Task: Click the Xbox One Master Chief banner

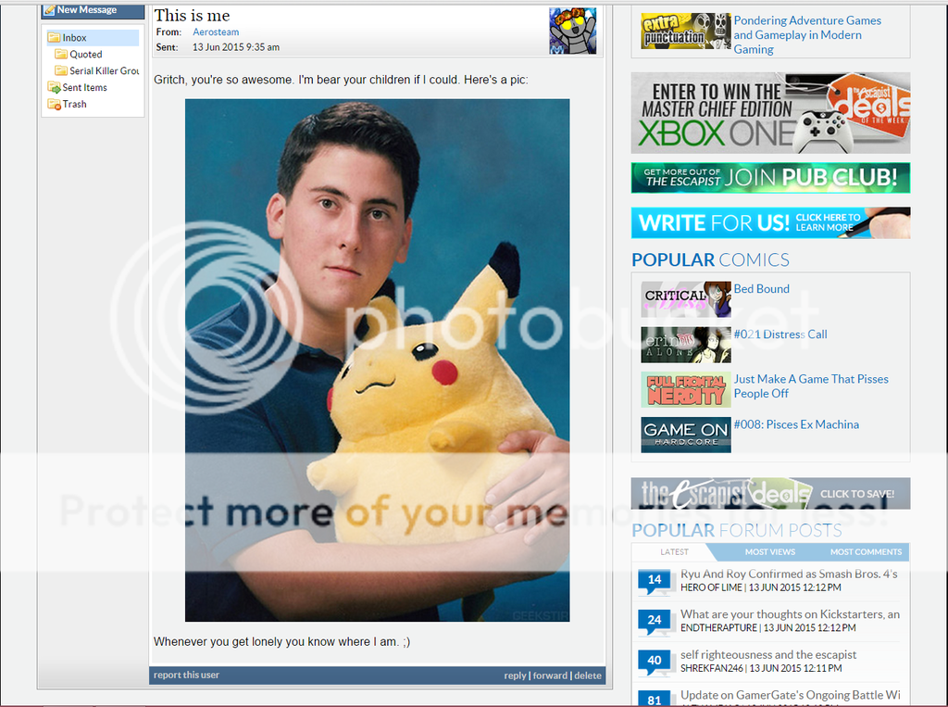Action: tap(770, 113)
